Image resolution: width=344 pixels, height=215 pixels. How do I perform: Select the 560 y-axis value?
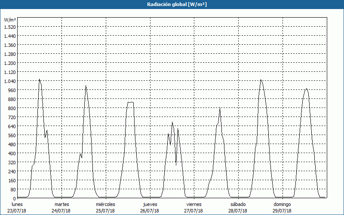click(x=12, y=135)
